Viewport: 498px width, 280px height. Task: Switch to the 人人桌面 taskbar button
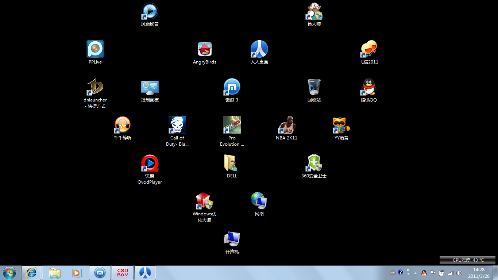[x=146, y=273]
